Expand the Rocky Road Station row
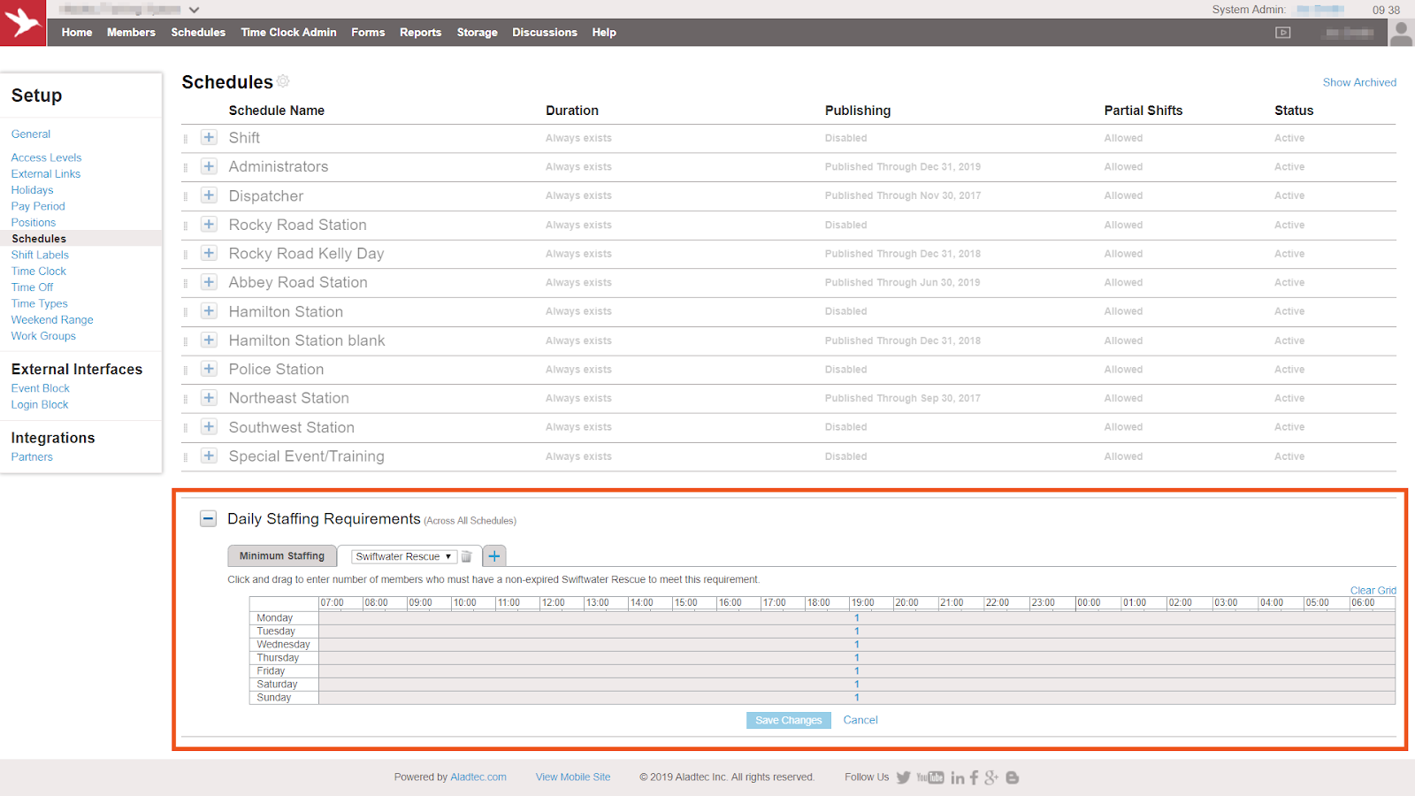Viewport: 1415px width, 796px height. click(209, 225)
